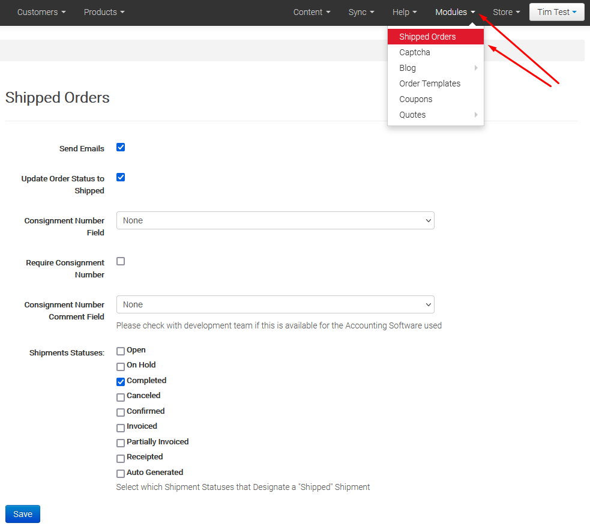
Task: Open the Store menu
Action: pos(506,12)
